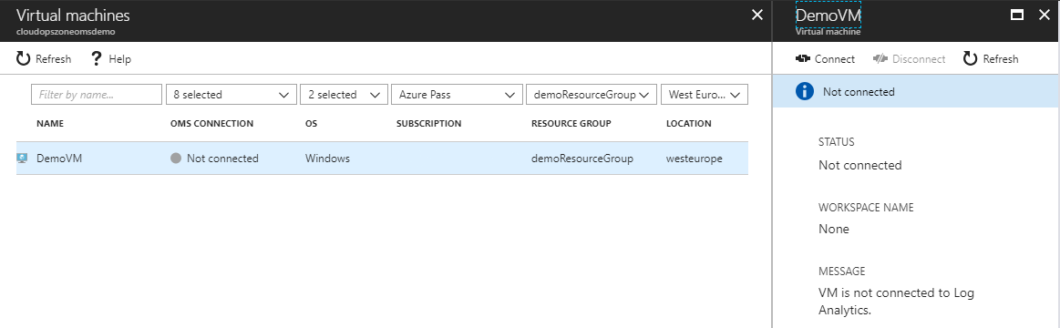Expand the 8 selected OMS connection filter
Image resolution: width=1060 pixels, height=328 pixels.
pyautogui.click(x=232, y=95)
